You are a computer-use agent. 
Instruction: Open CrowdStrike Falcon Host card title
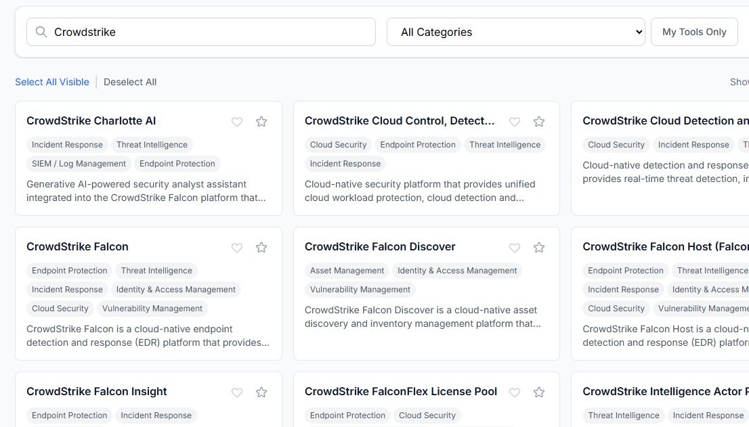pyautogui.click(x=666, y=246)
